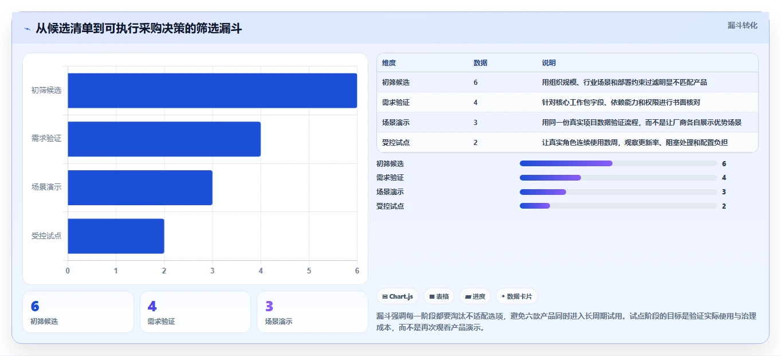Click the 漏斗转化 tag
The height and width of the screenshot is (356, 781).
pyautogui.click(x=742, y=25)
